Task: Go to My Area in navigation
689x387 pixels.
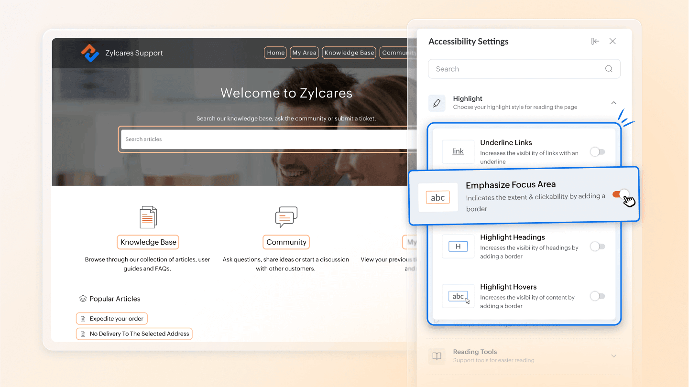Action: click(304, 53)
